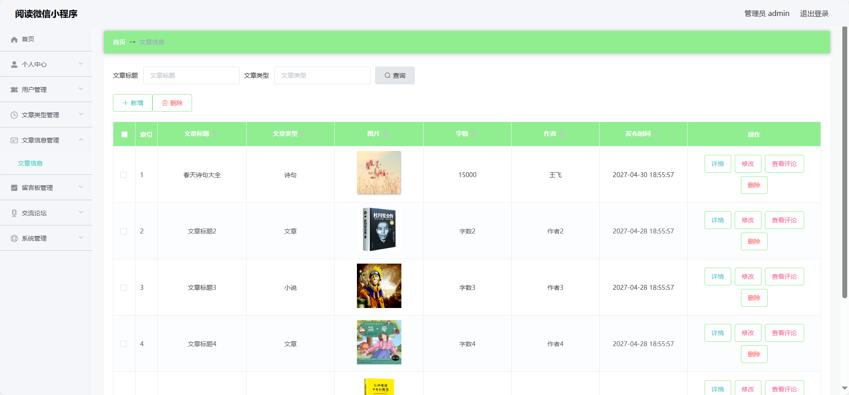849x395 pixels.
Task: Expand the 个人中心 menu chevron
Action: (81, 63)
